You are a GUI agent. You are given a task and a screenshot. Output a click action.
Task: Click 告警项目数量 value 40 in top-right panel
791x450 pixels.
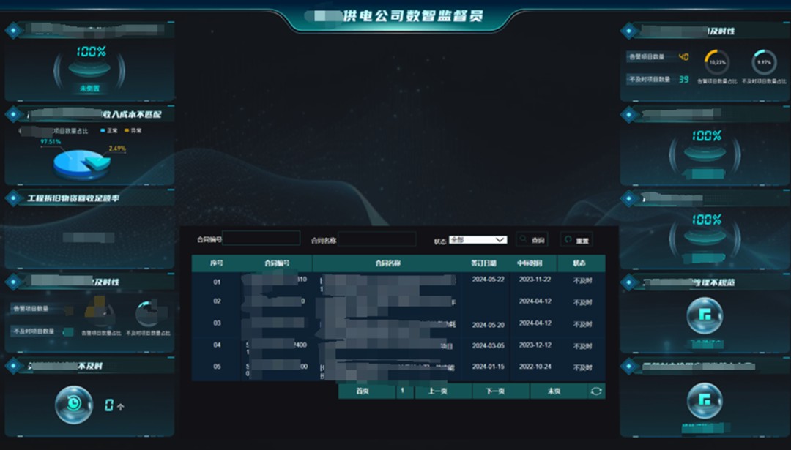tap(683, 57)
